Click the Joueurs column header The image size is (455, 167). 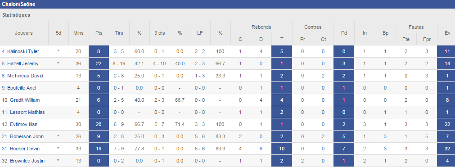pos(24,33)
